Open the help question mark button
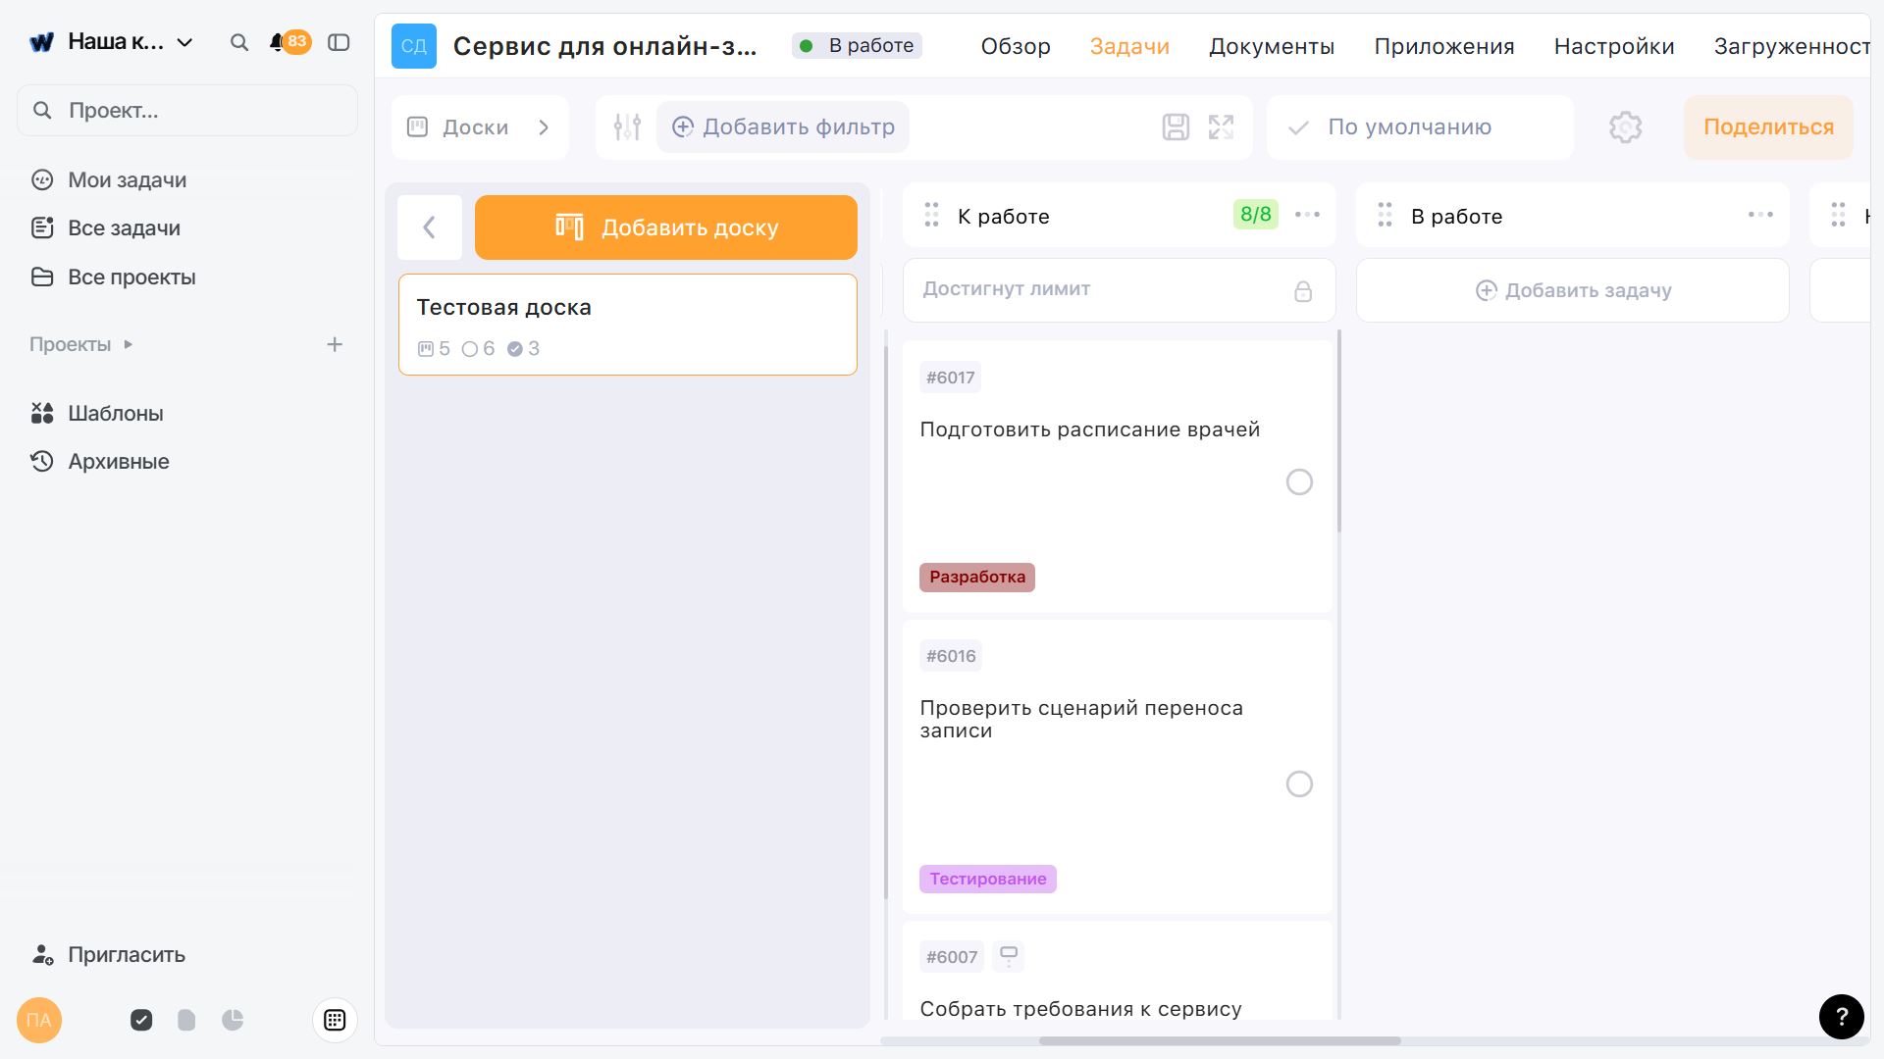 pyautogui.click(x=1841, y=1017)
